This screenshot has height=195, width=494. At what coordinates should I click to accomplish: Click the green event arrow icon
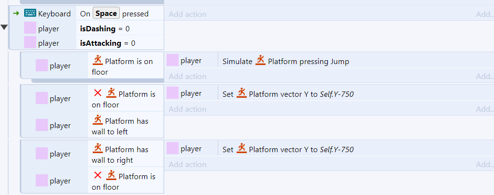tap(15, 13)
